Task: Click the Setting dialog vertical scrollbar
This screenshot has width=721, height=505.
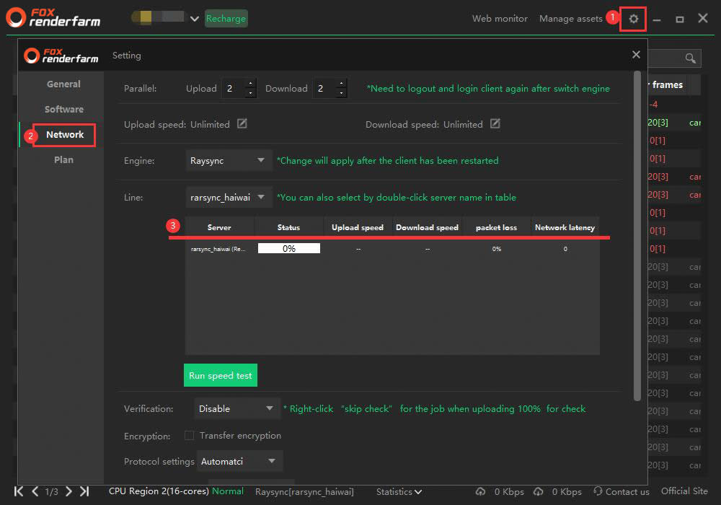Action: pyautogui.click(x=637, y=236)
